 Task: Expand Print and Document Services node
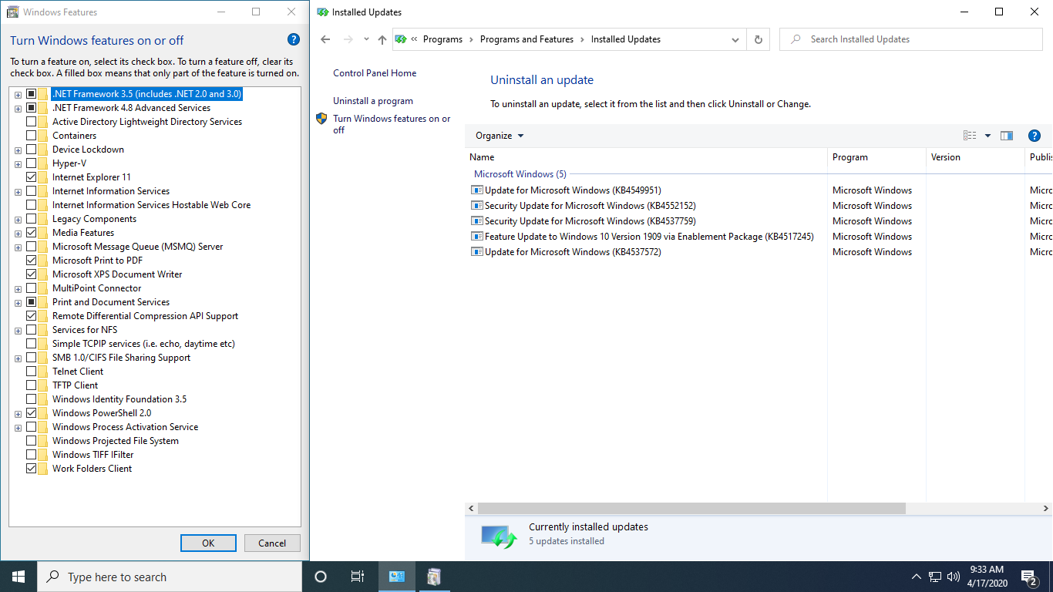pyautogui.click(x=18, y=303)
